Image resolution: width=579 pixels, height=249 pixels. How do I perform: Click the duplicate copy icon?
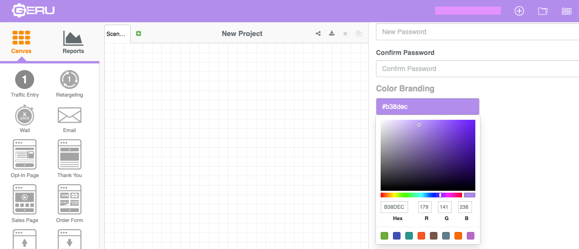pyautogui.click(x=359, y=34)
